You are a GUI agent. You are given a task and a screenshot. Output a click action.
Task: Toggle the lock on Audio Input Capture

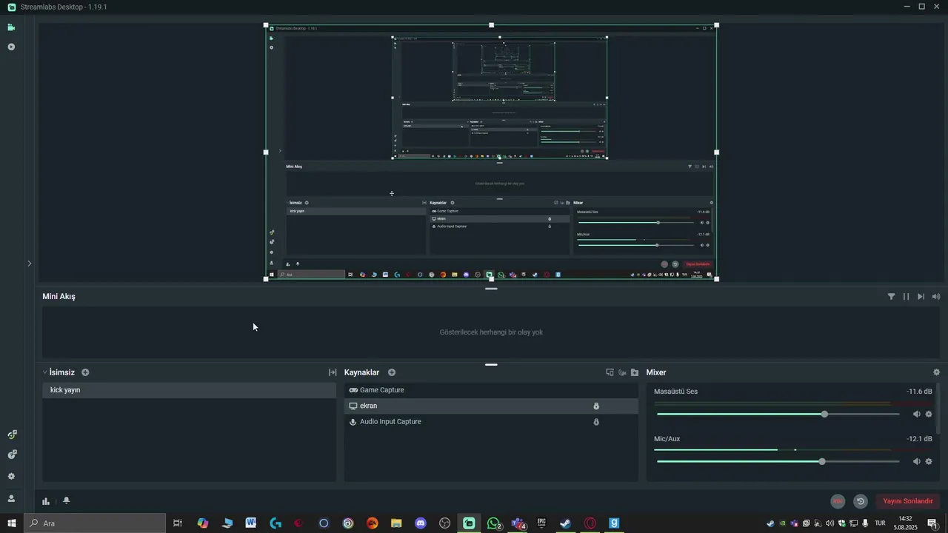pos(596,422)
